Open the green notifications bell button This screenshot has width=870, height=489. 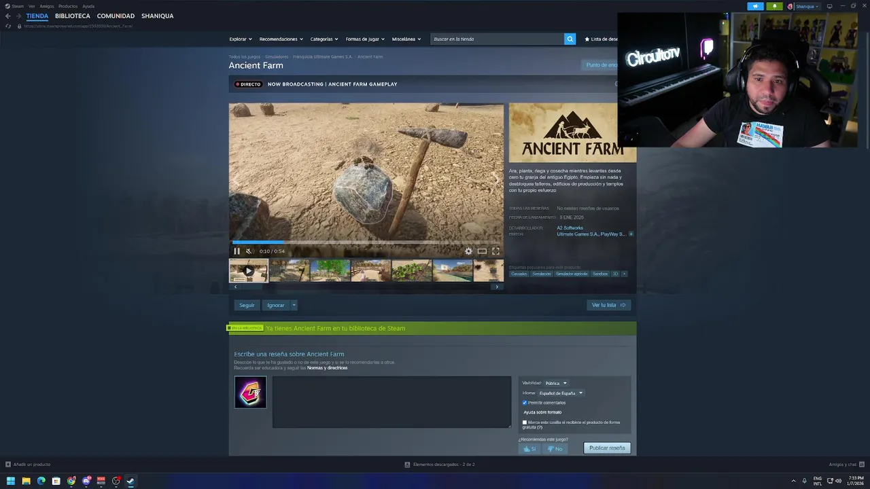click(774, 6)
